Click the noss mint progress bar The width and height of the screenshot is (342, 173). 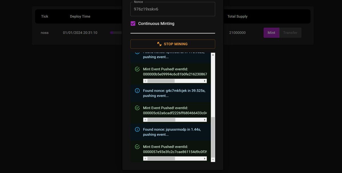click(116, 33)
